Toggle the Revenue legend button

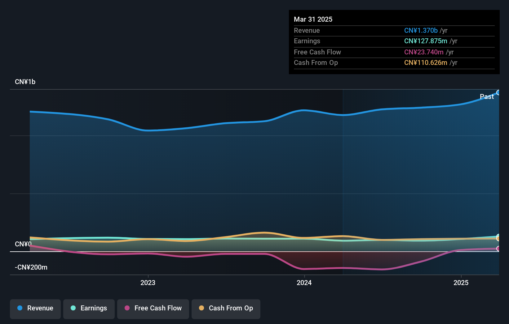(x=35, y=309)
